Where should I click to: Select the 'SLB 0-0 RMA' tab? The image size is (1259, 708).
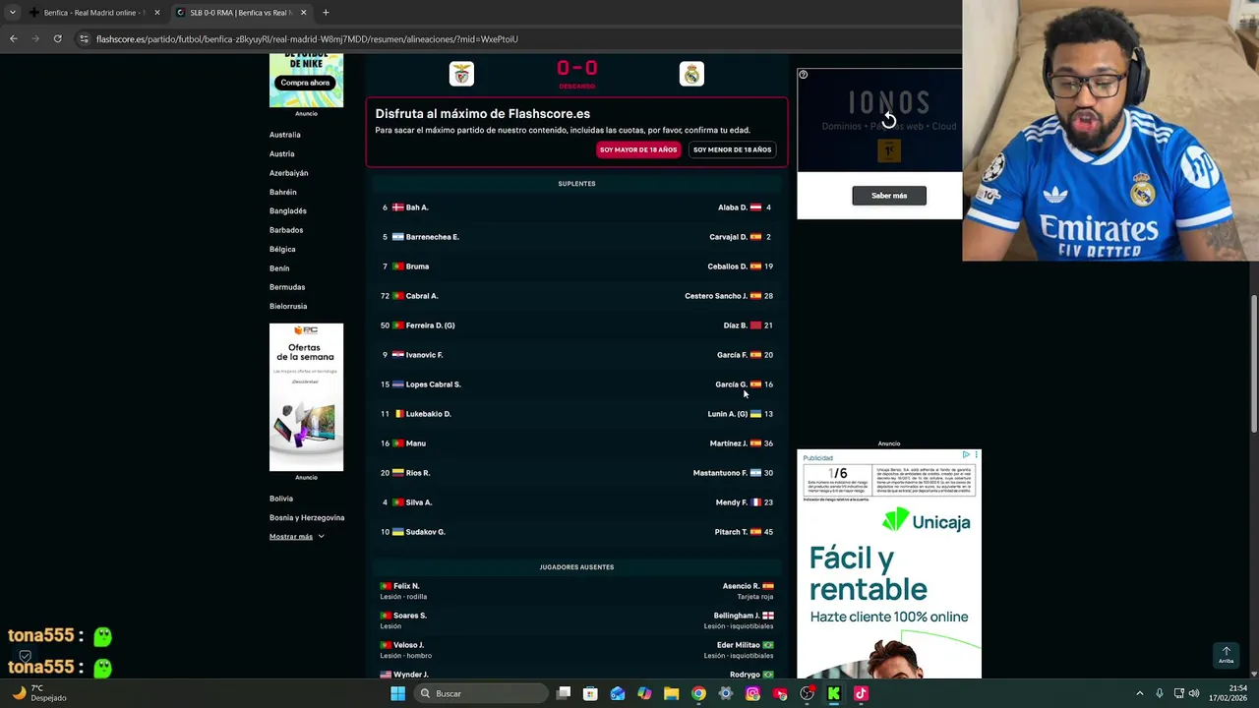click(x=241, y=13)
